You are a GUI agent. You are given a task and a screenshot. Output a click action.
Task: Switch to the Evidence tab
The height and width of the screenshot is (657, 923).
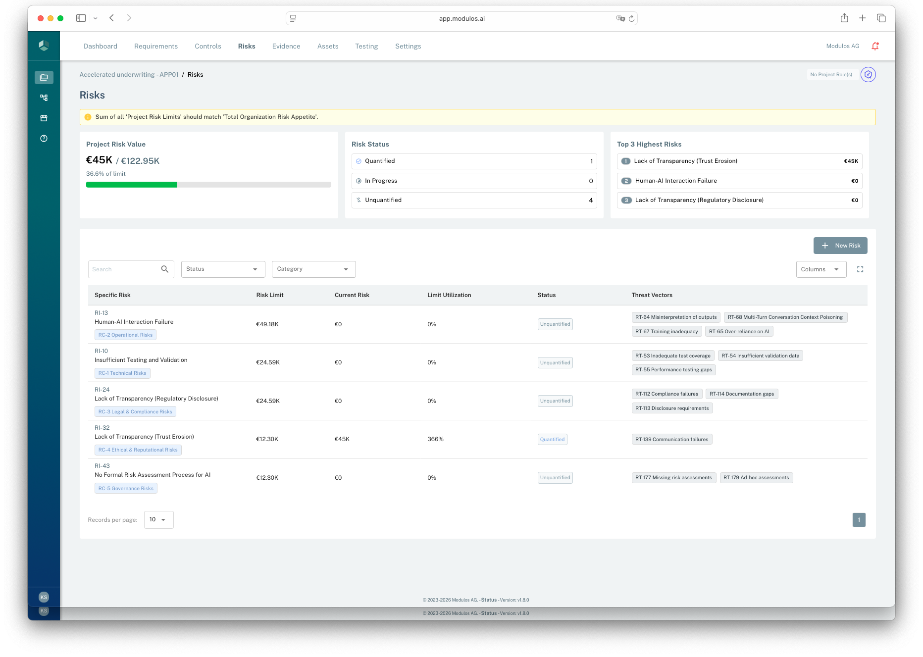click(286, 46)
